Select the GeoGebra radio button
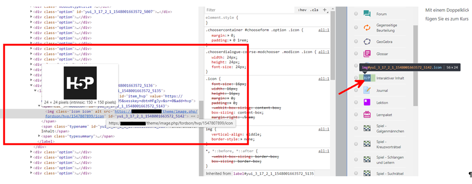The image size is (472, 184). click(356, 42)
